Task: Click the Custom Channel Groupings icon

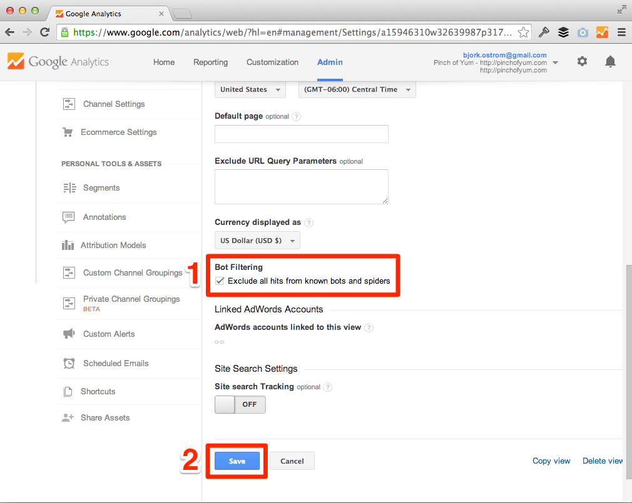Action: click(x=69, y=272)
